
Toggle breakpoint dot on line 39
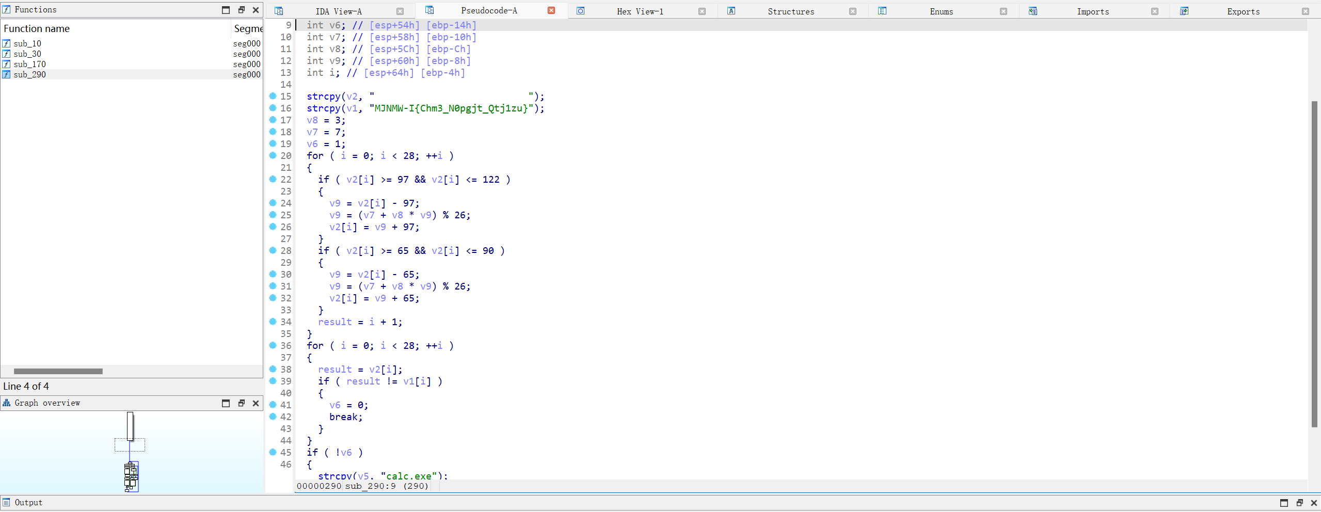[x=273, y=381]
